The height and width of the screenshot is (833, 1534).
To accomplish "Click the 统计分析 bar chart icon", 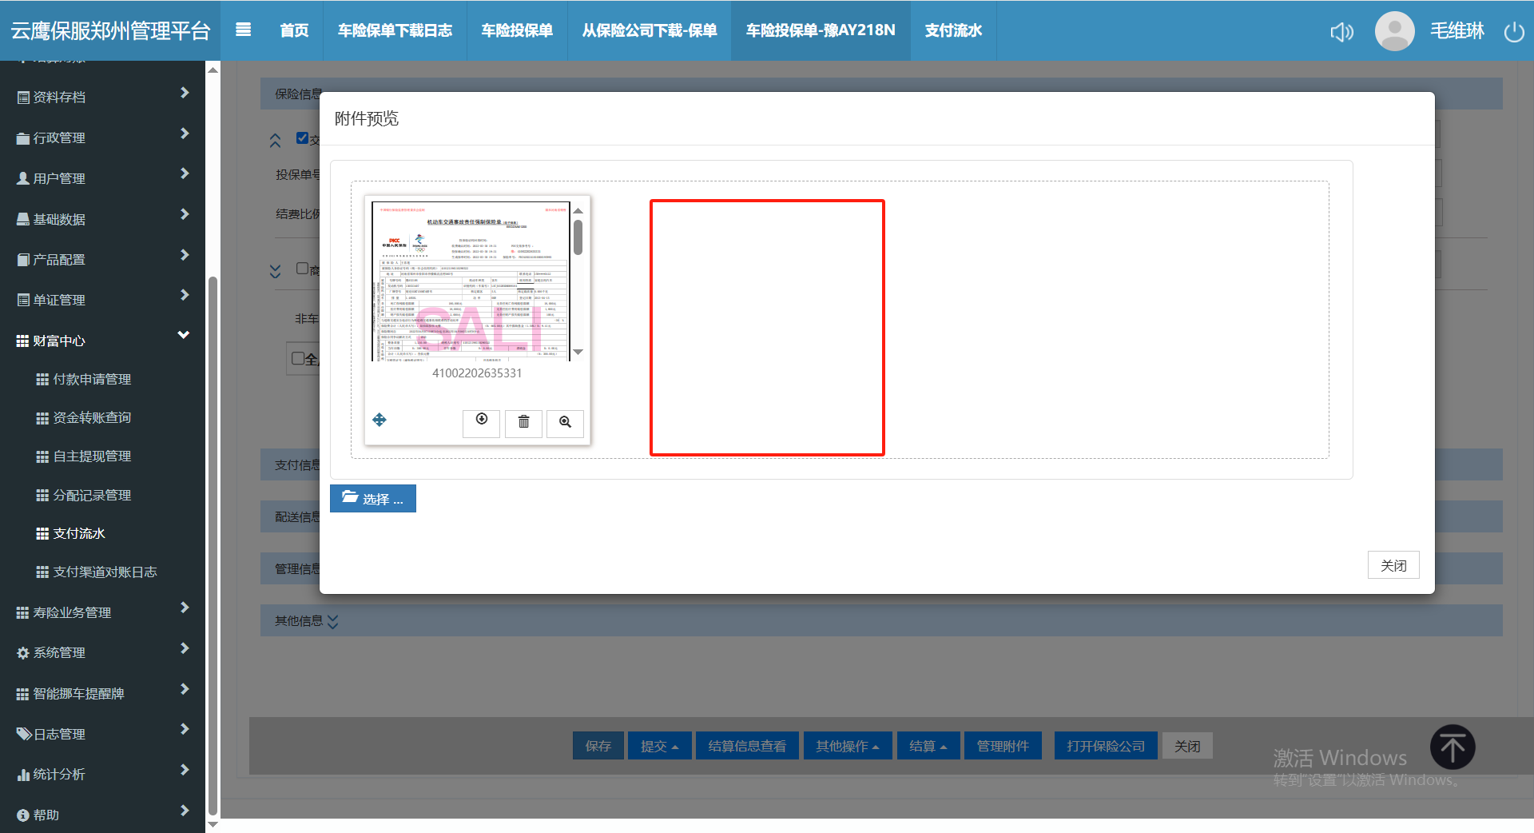I will tap(23, 775).
